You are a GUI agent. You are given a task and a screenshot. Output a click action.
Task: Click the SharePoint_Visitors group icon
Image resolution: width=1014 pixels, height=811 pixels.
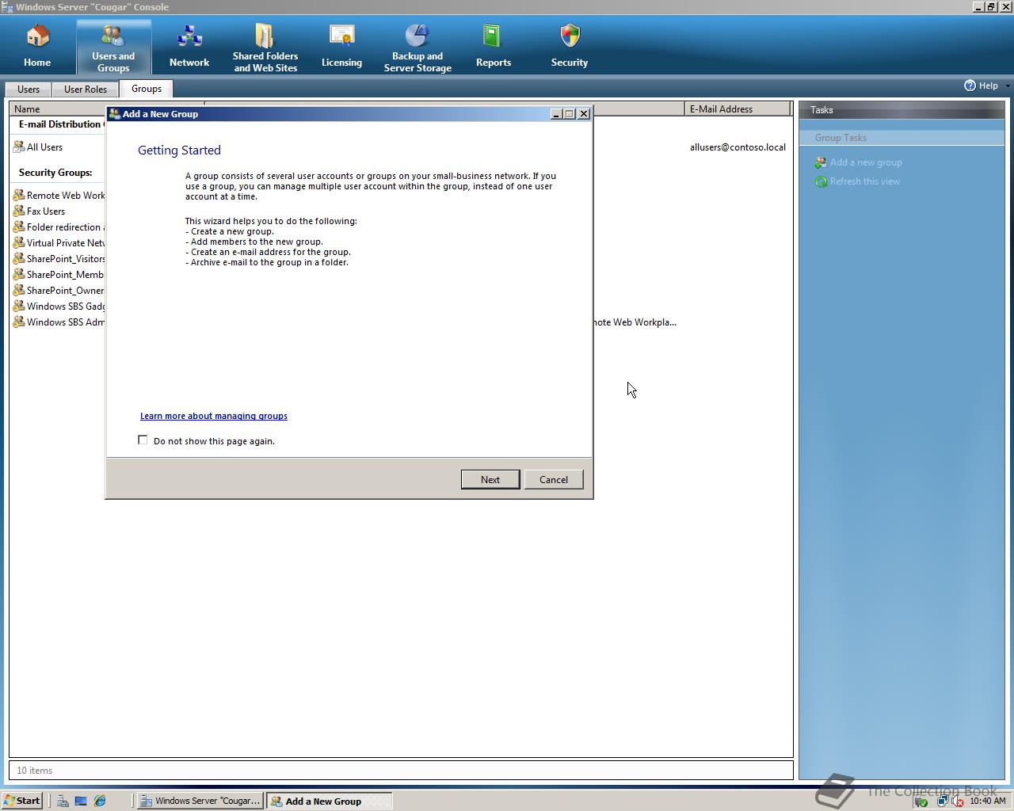point(19,259)
